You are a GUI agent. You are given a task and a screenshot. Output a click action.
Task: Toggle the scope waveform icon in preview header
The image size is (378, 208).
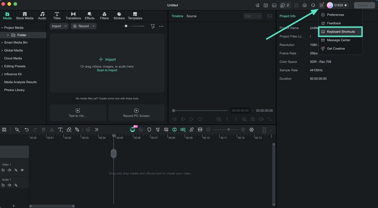270,16
